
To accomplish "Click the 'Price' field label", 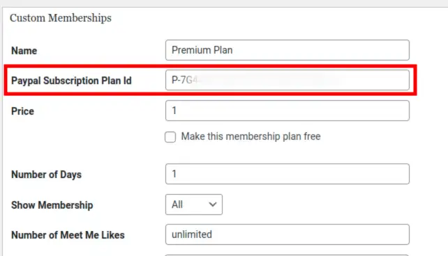I will point(22,111).
